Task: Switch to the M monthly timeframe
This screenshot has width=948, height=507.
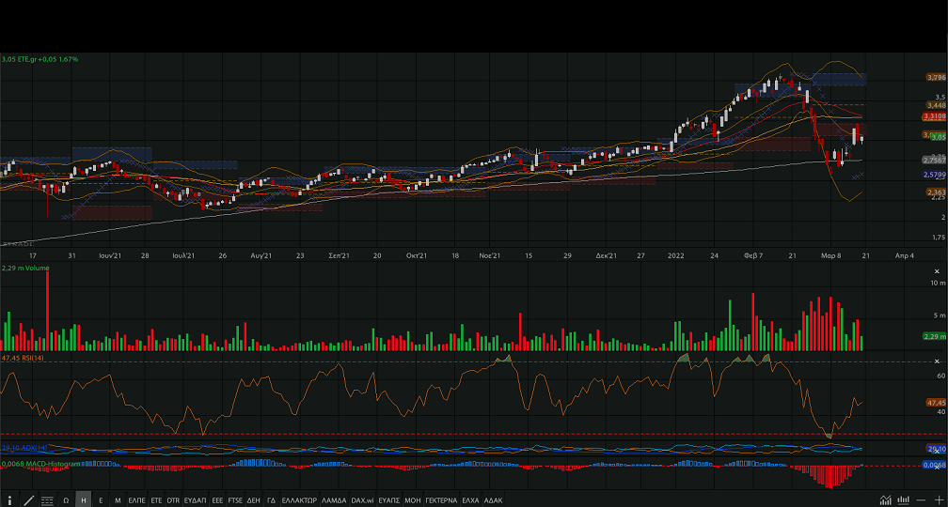Action: (x=118, y=500)
